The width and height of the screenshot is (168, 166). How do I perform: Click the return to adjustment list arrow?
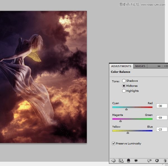click(x=113, y=161)
